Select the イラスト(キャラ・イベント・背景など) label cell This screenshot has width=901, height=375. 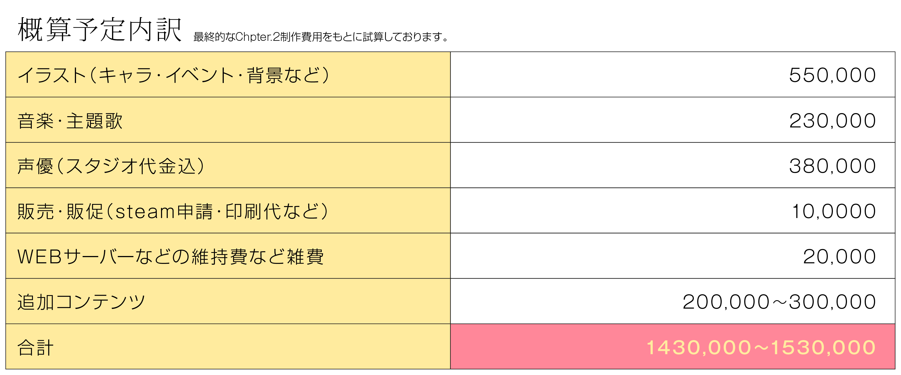point(173,75)
